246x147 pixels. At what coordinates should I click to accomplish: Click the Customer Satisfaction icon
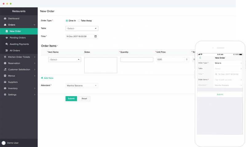pyautogui.click(x=5, y=70)
